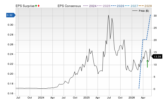Screen dimensions: 167x99
Task: Click the 0.30 left axis label
Action: (x=10, y=25)
